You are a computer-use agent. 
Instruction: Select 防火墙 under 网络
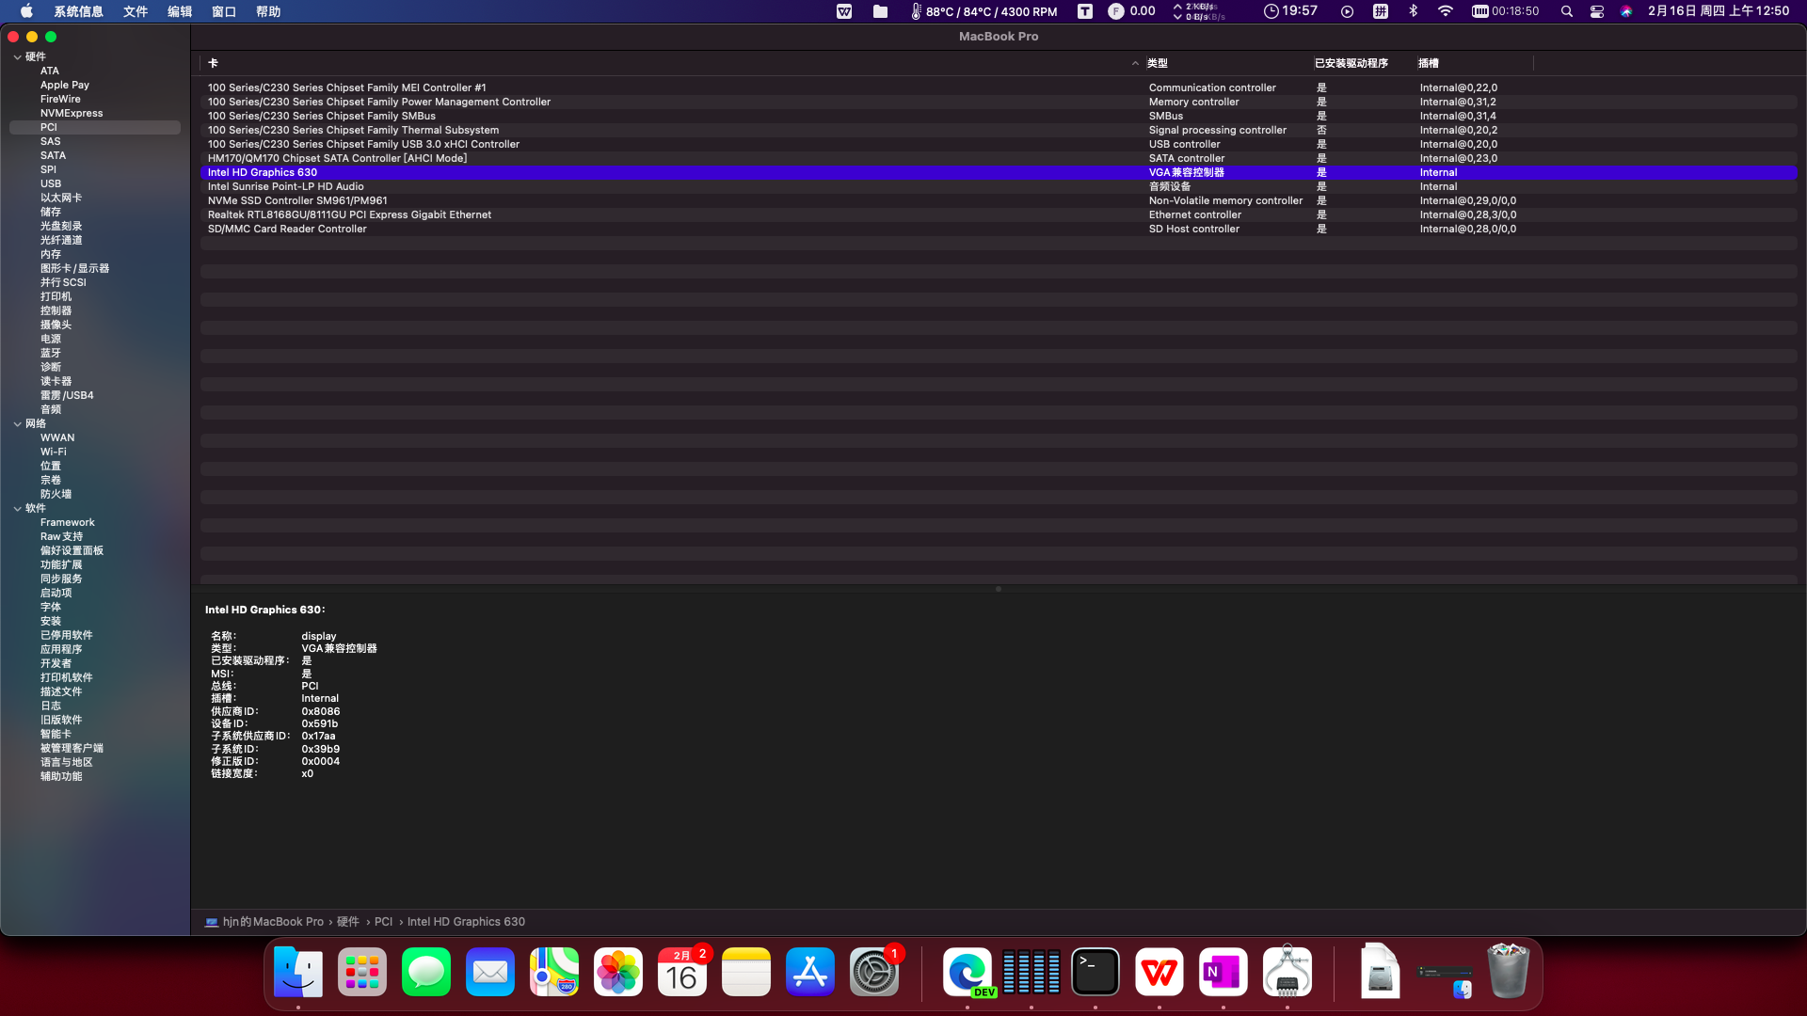pos(56,494)
